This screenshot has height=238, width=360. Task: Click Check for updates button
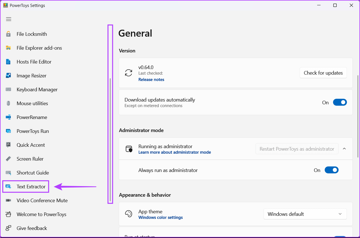pos(323,73)
